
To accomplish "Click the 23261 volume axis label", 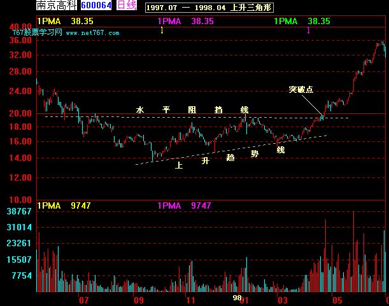I will point(19,243).
